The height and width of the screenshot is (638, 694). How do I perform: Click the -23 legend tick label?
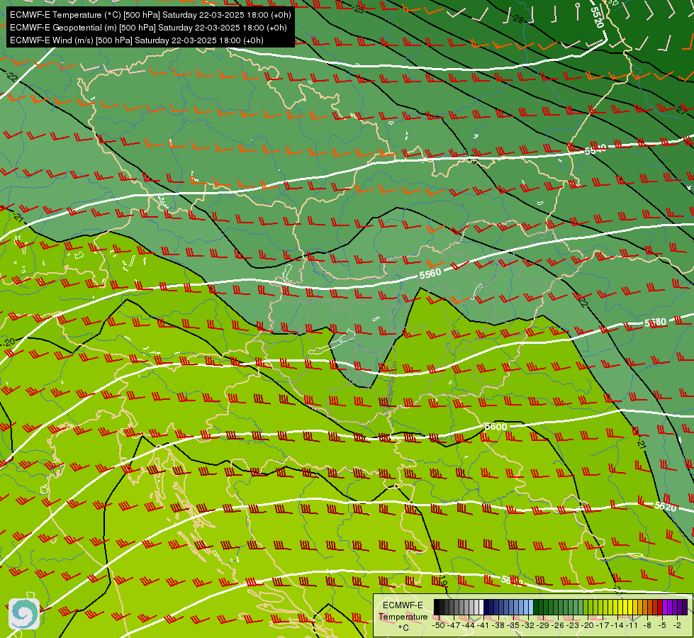(x=573, y=625)
